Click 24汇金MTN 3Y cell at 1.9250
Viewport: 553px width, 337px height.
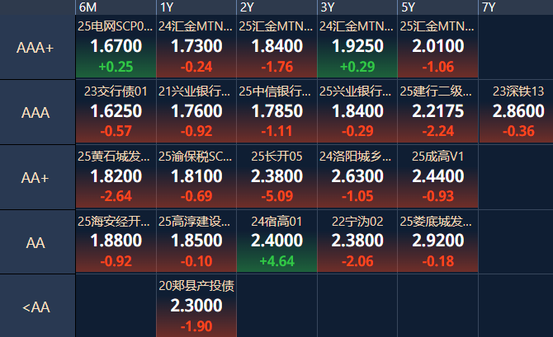tap(357, 46)
